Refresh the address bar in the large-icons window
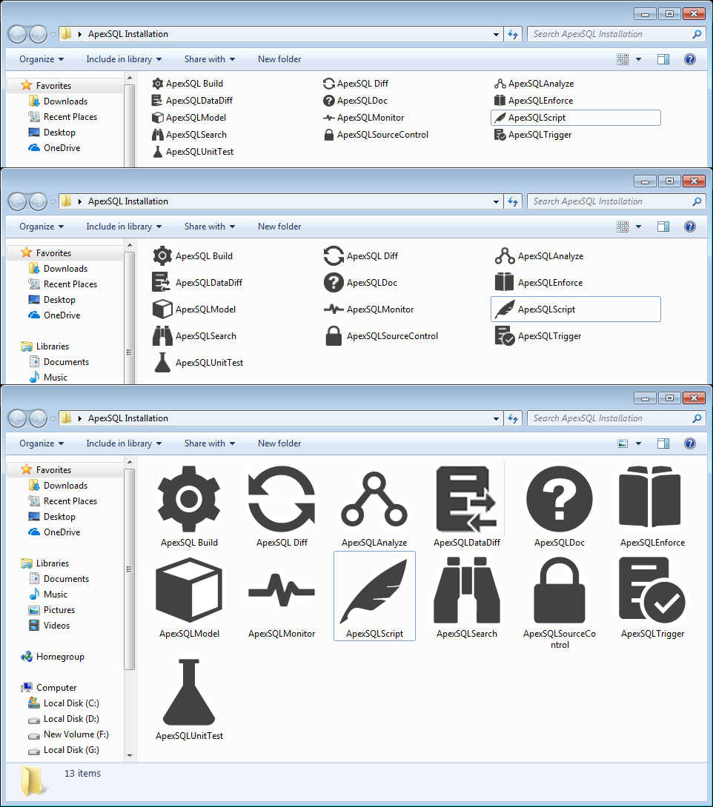 point(513,418)
